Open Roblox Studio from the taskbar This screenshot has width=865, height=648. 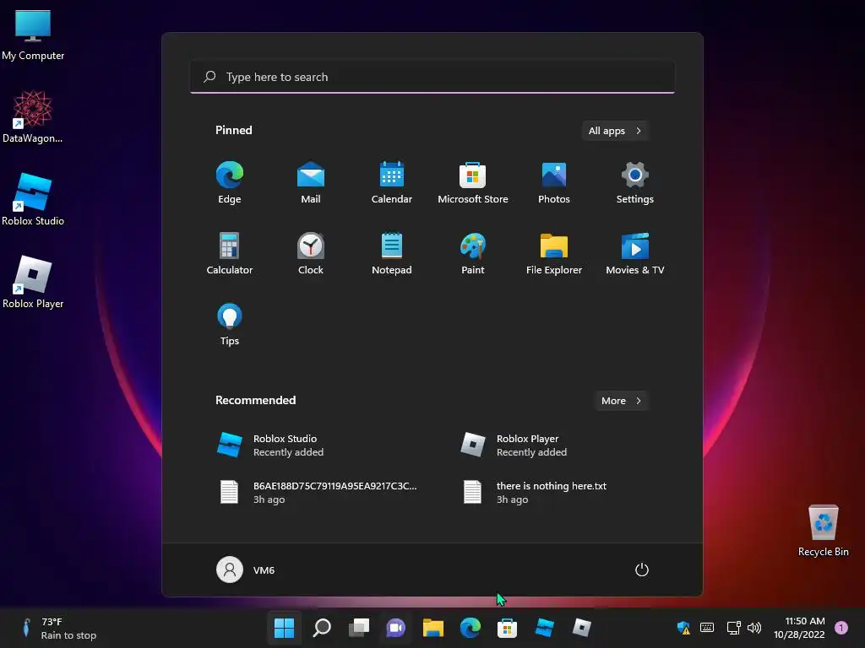tap(545, 628)
